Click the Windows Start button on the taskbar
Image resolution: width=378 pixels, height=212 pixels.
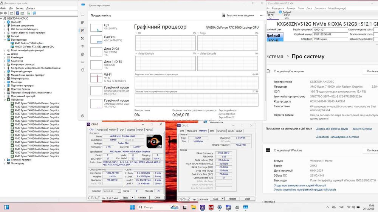[x=132, y=207]
